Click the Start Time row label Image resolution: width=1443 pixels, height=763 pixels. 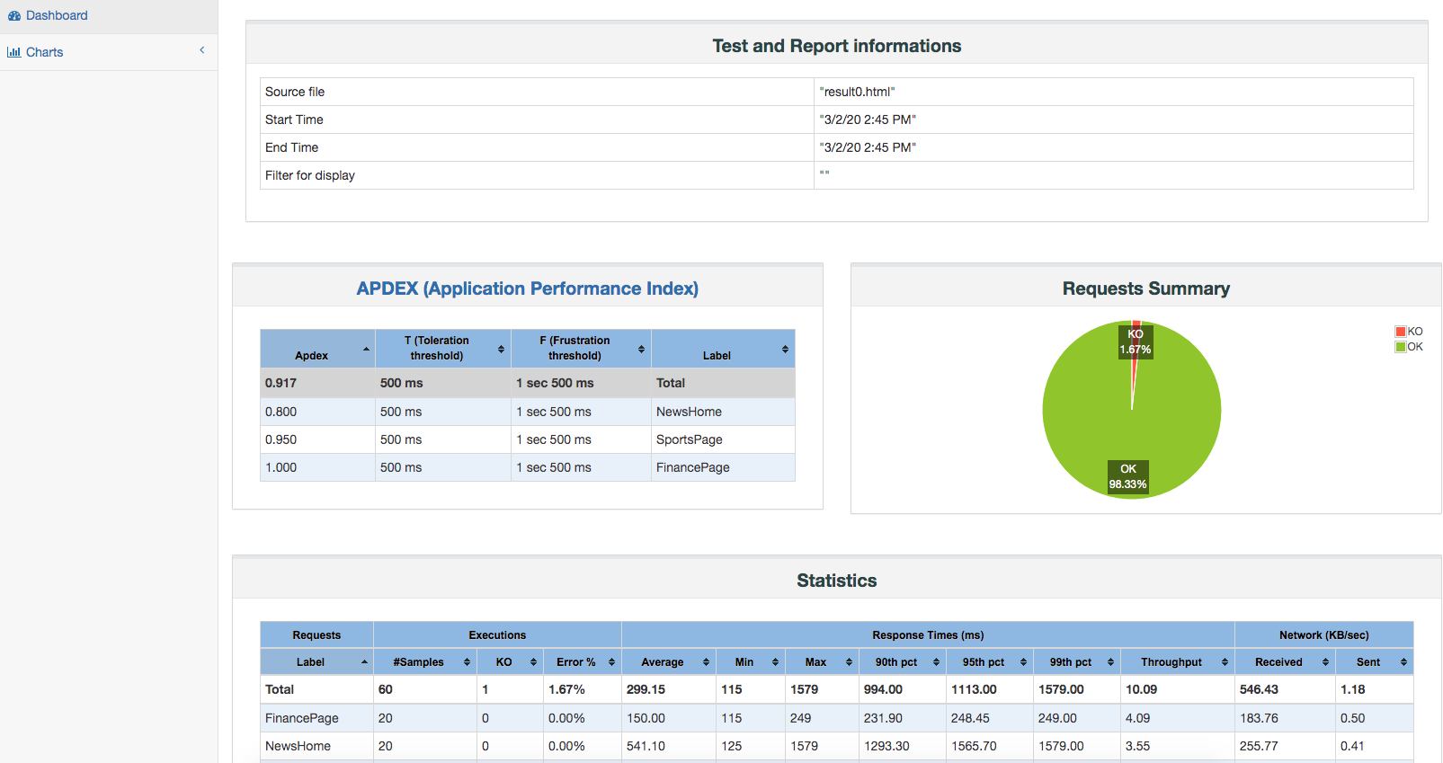[x=294, y=120]
